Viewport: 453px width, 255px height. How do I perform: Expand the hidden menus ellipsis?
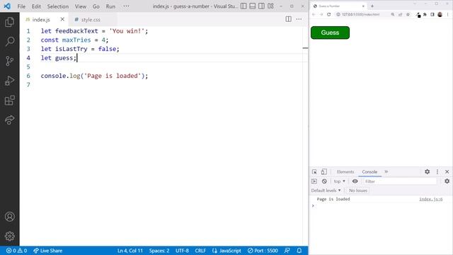tap(126, 6)
